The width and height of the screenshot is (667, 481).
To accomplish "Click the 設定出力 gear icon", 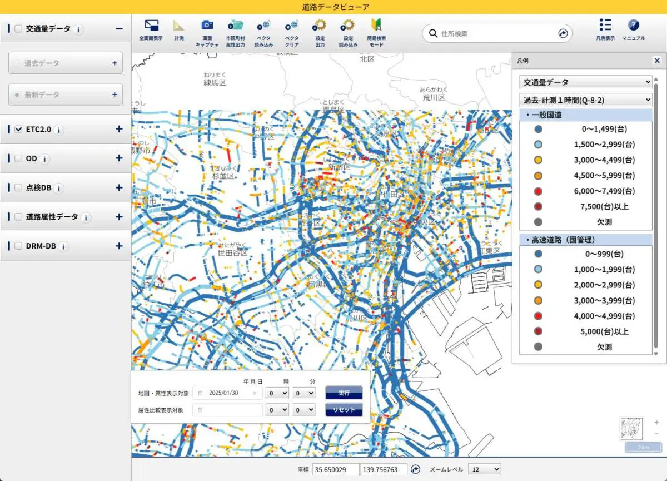I will 320,25.
